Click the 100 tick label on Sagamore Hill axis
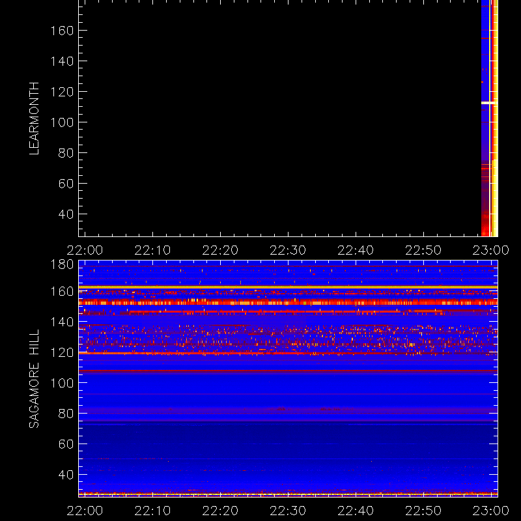 point(62,383)
